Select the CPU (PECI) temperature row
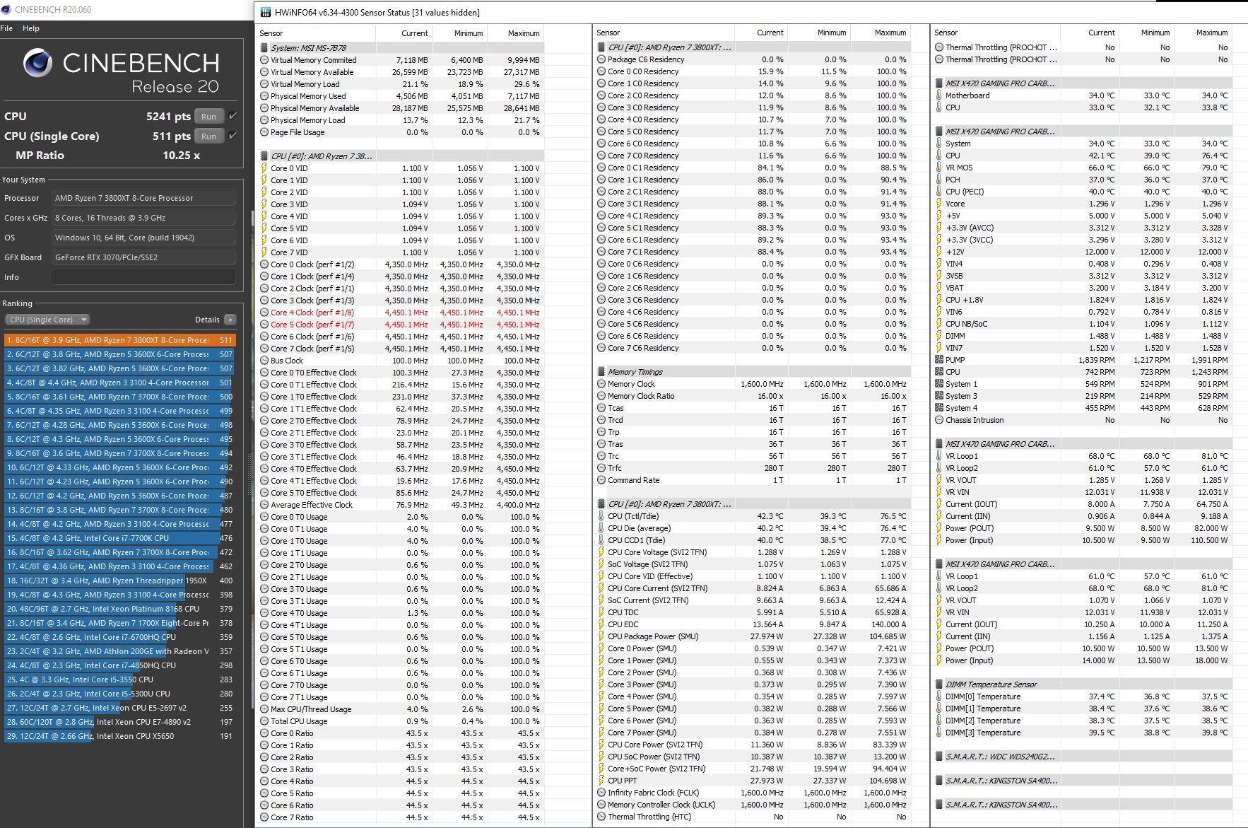Screen dimensions: 1248x828 tap(1082, 192)
